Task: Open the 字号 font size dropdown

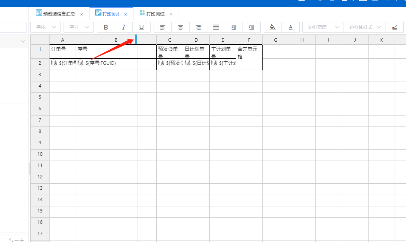Action: coord(79,27)
